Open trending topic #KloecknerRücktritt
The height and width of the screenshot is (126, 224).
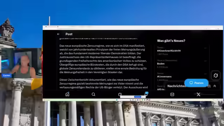tap(169, 51)
